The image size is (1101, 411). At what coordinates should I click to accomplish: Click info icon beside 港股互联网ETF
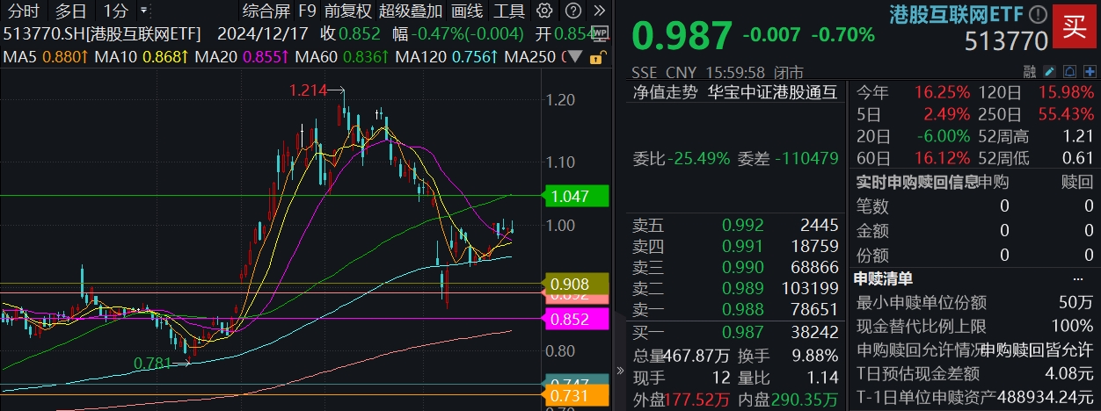[1039, 15]
